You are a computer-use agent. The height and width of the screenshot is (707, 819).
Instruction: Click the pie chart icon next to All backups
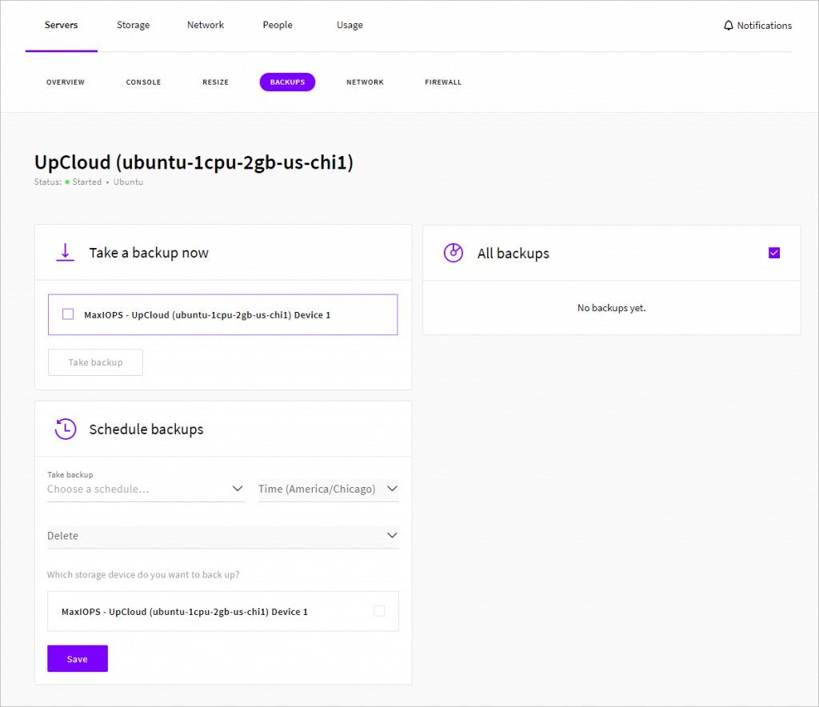click(x=453, y=253)
